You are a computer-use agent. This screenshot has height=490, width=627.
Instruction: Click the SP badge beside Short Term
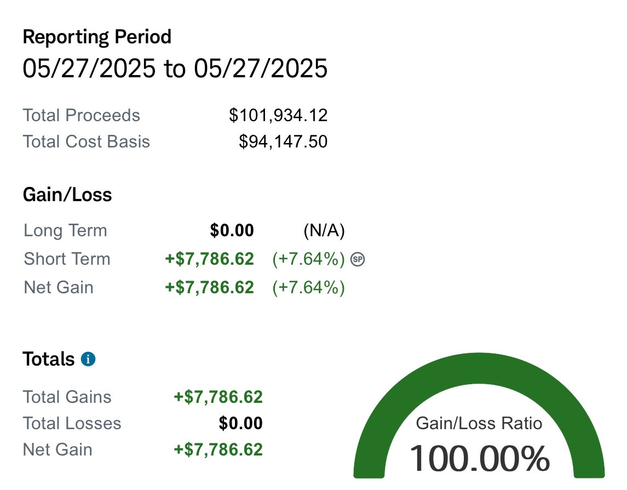point(358,259)
